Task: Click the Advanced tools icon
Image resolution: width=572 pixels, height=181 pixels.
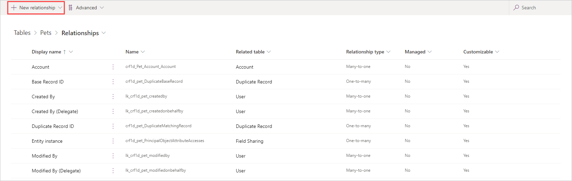Action: [71, 8]
